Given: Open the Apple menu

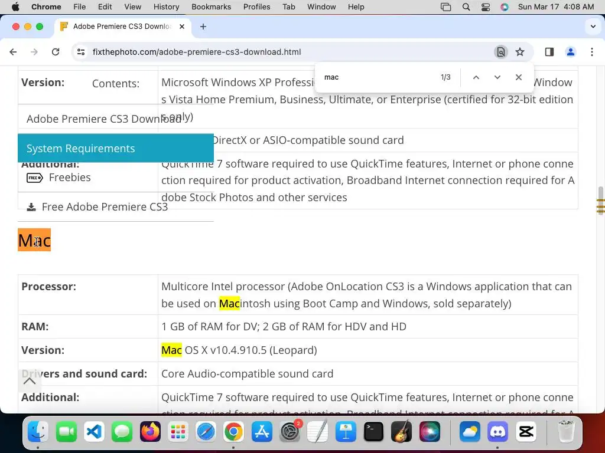Looking at the screenshot, I should [x=15, y=7].
